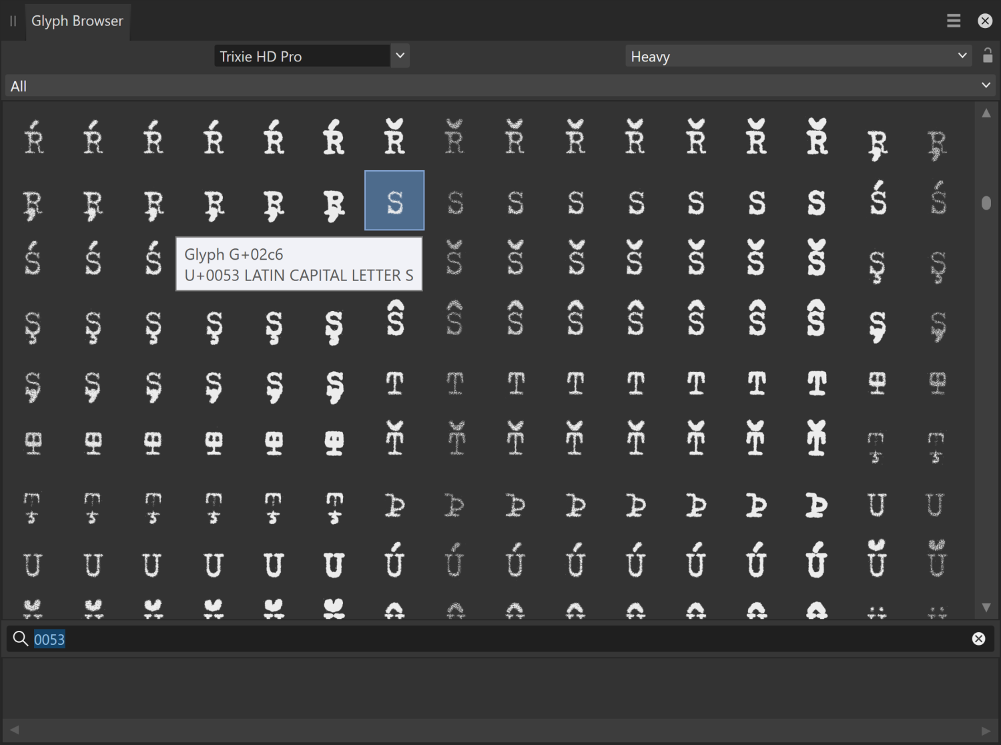Close the Glyph Browser panel

tap(985, 20)
